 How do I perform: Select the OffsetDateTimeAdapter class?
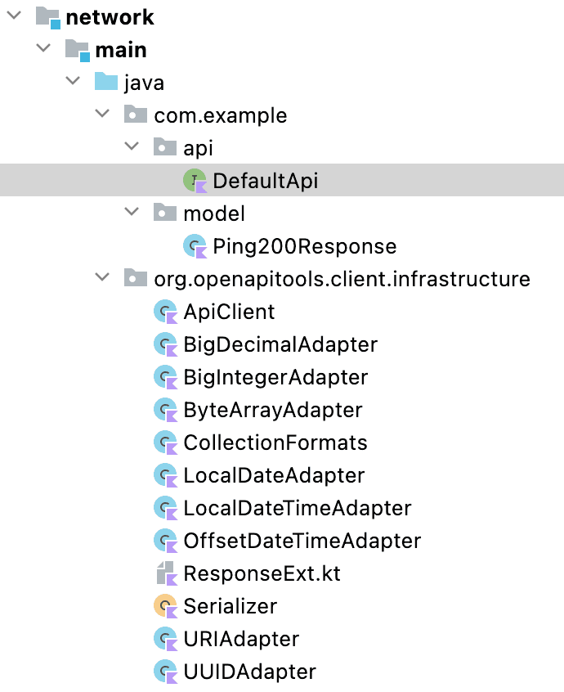(x=302, y=541)
